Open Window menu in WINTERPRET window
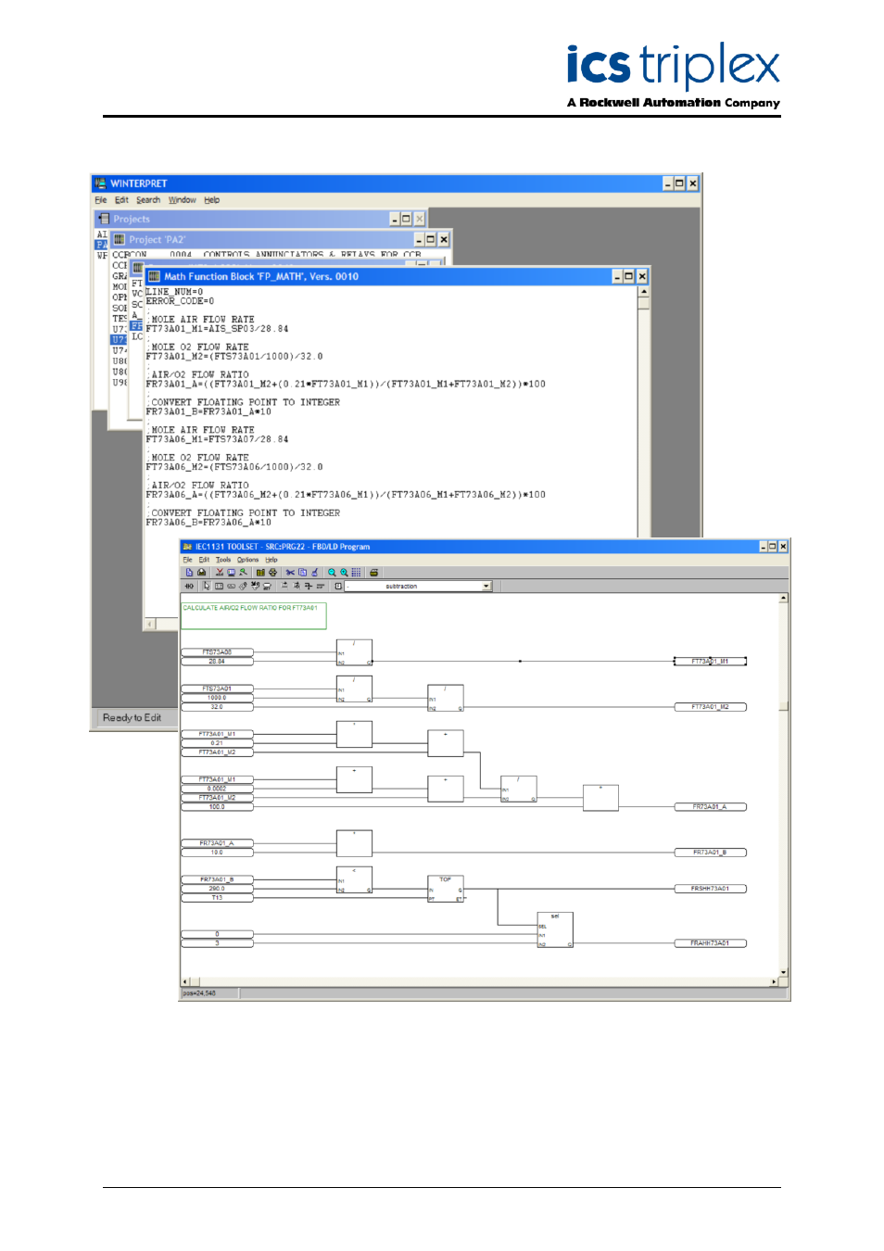The height and width of the screenshot is (1251, 884). click(182, 200)
